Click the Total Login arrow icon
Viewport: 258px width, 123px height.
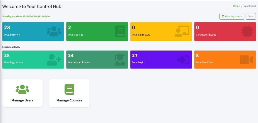point(183,60)
